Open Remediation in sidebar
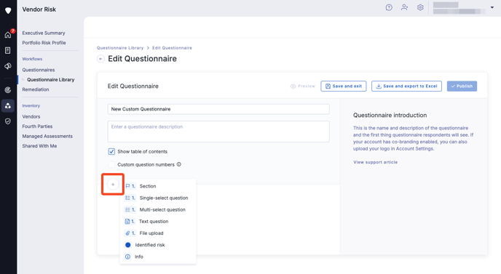Screen dimensions: 501x274 pyautogui.click(x=36, y=89)
